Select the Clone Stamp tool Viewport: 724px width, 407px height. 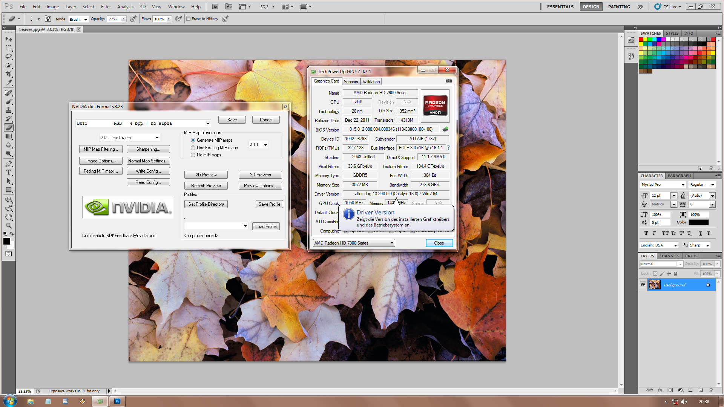9,110
